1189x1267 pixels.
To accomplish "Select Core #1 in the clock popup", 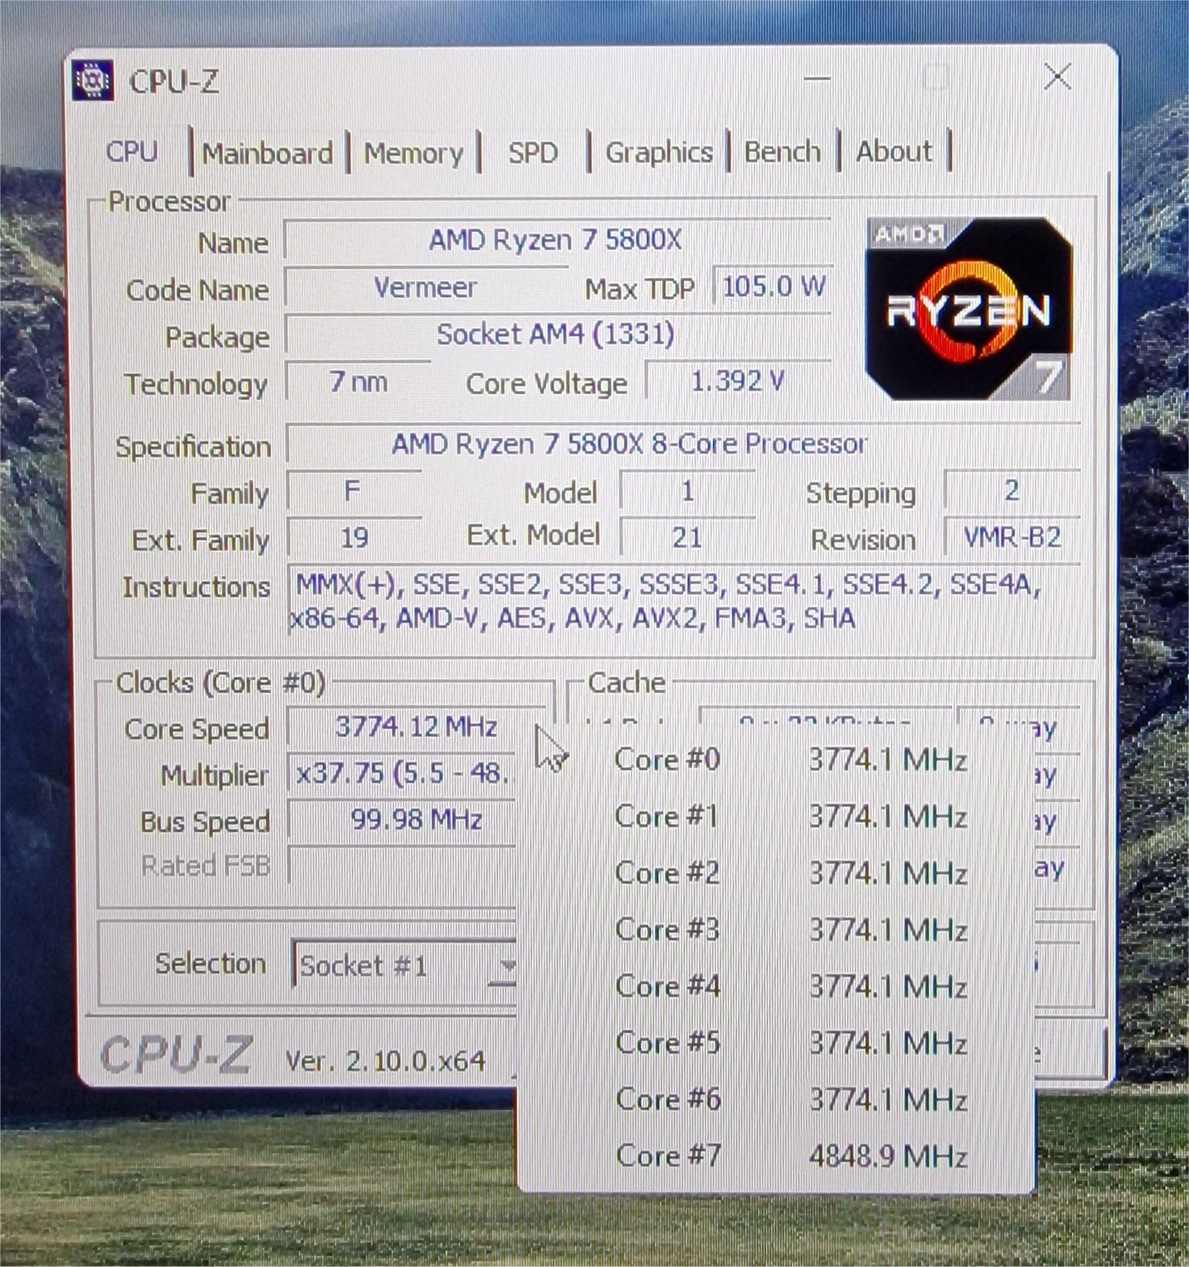I will point(791,816).
